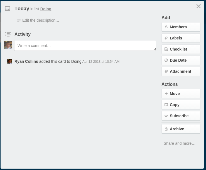This screenshot has height=170, width=206.
Task: Click into the Write a comment field
Action: pos(85,46)
